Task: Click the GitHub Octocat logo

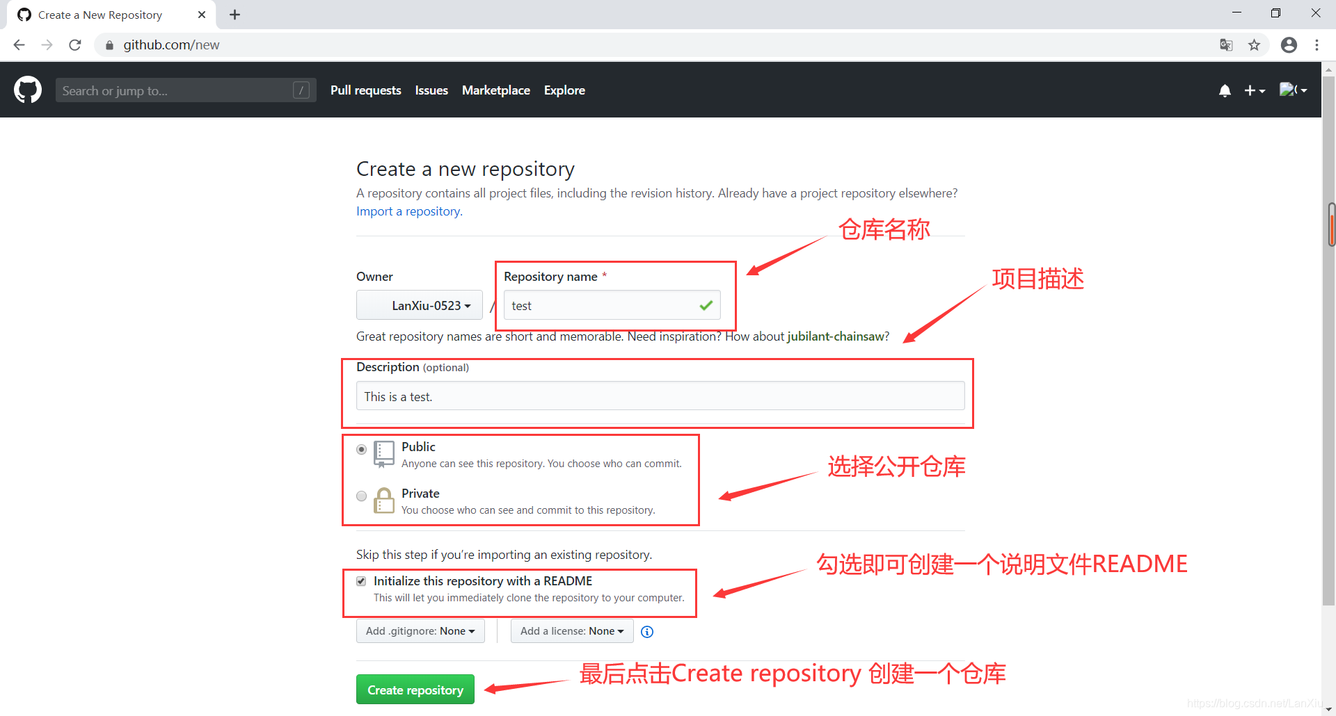Action: pyautogui.click(x=28, y=90)
